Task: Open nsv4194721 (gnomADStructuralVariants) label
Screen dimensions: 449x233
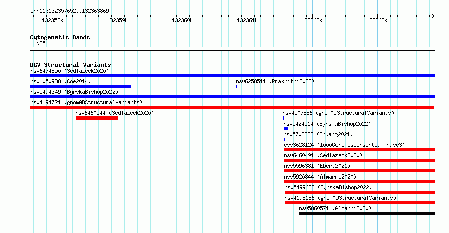Action: (x=86, y=102)
